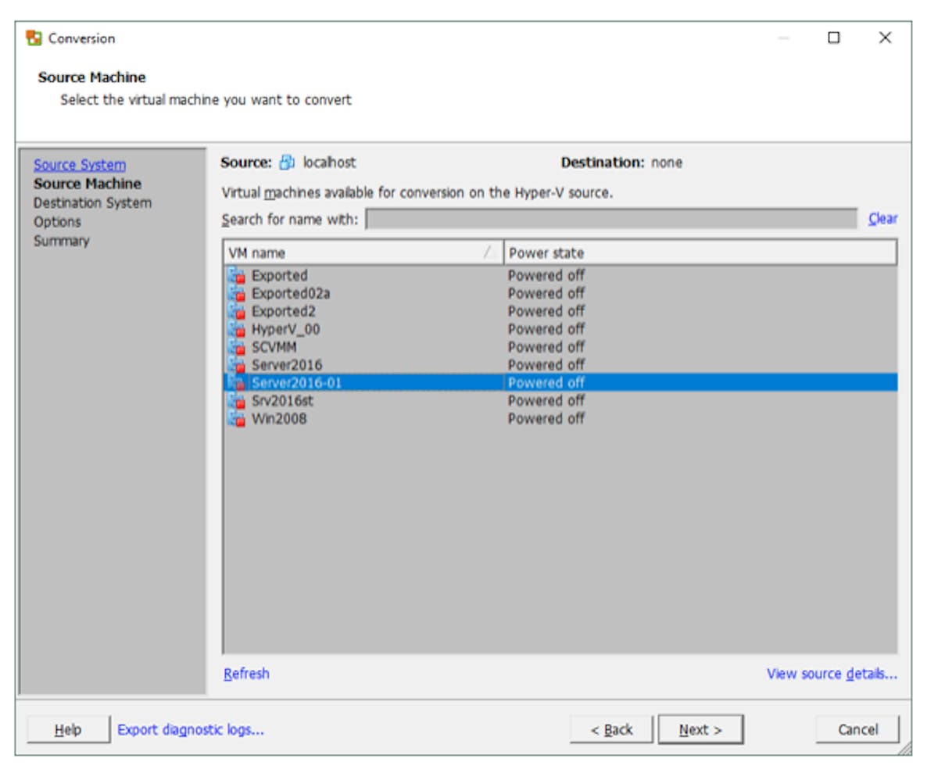Click the SCVMM virtual machine icon
Screen dimensions: 938x780
236,348
